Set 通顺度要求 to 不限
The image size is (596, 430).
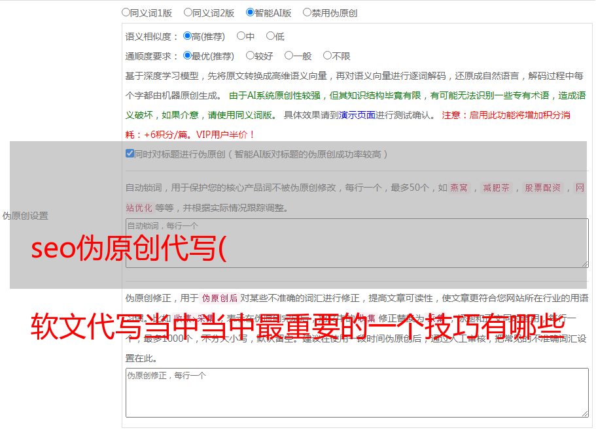point(327,56)
